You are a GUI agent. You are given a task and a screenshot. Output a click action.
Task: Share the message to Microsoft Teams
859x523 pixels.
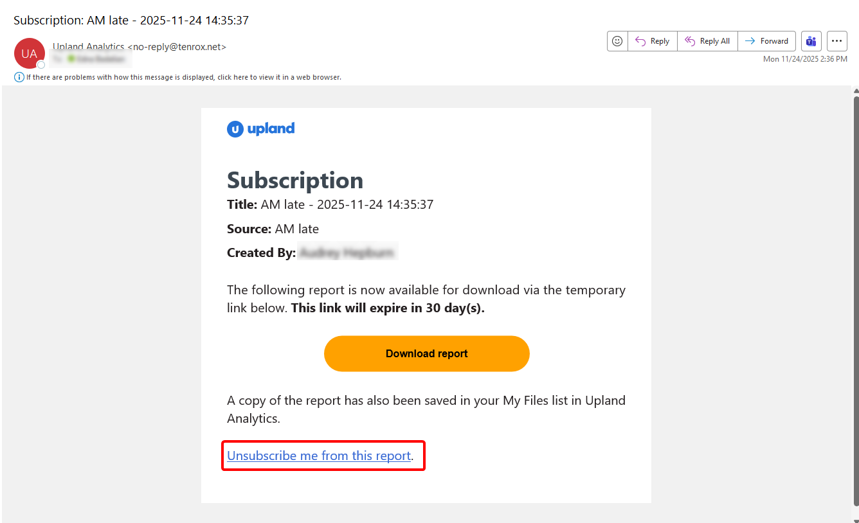tap(811, 41)
